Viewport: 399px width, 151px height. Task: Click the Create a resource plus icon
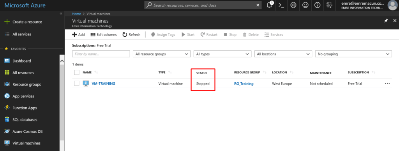(7, 22)
